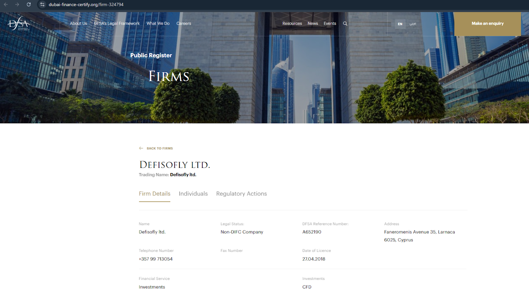
Task: Switch the language to EN
Action: coord(400,24)
